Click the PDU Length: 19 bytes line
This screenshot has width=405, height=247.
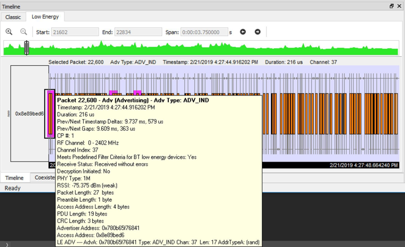82,214
